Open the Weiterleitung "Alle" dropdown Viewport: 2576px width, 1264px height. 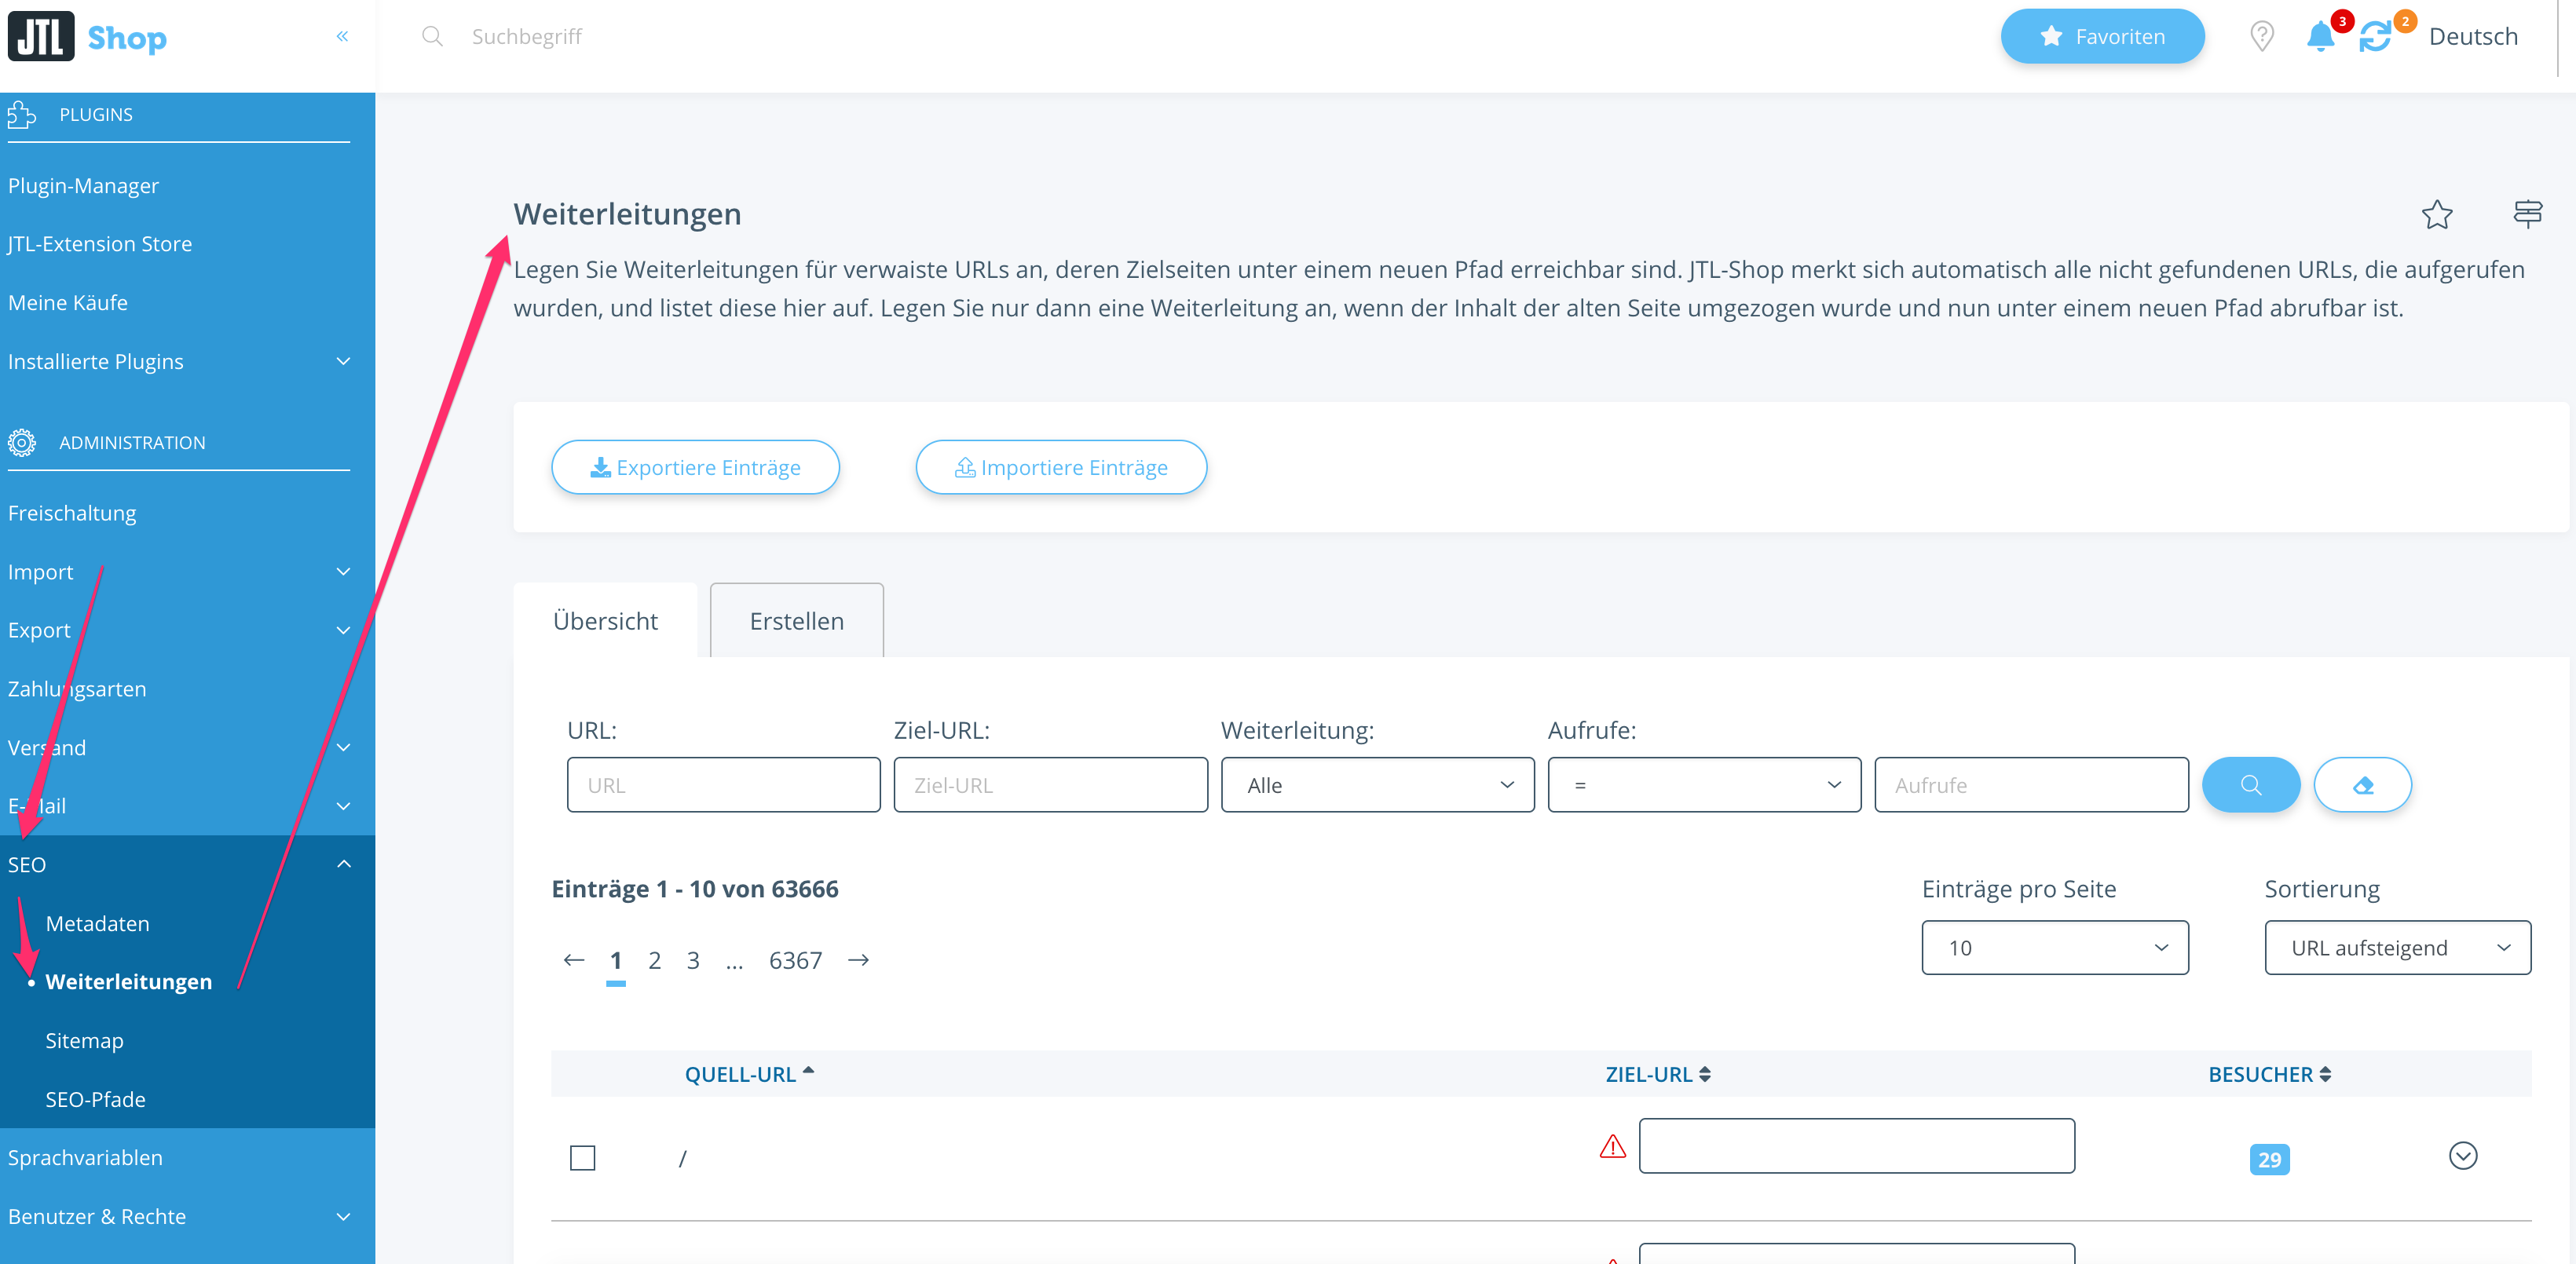[1376, 785]
